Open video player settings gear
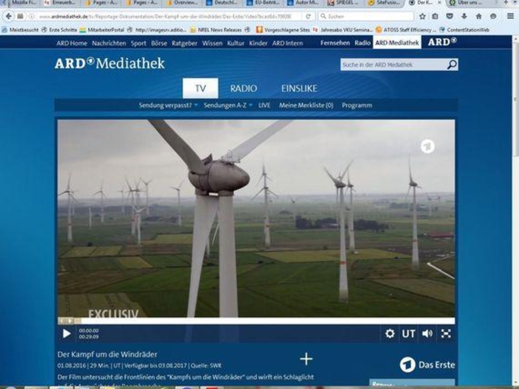 click(390, 334)
